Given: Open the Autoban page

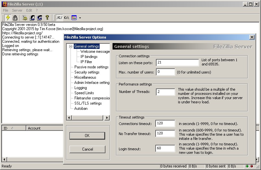Looking at the screenshot, I should point(81,108).
